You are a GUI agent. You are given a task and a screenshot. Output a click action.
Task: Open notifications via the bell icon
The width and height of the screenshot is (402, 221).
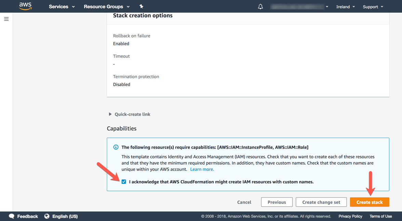click(260, 6)
